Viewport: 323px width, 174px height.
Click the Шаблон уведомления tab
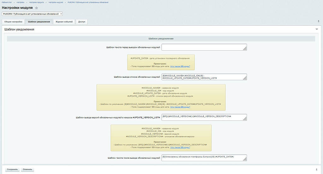point(39,22)
